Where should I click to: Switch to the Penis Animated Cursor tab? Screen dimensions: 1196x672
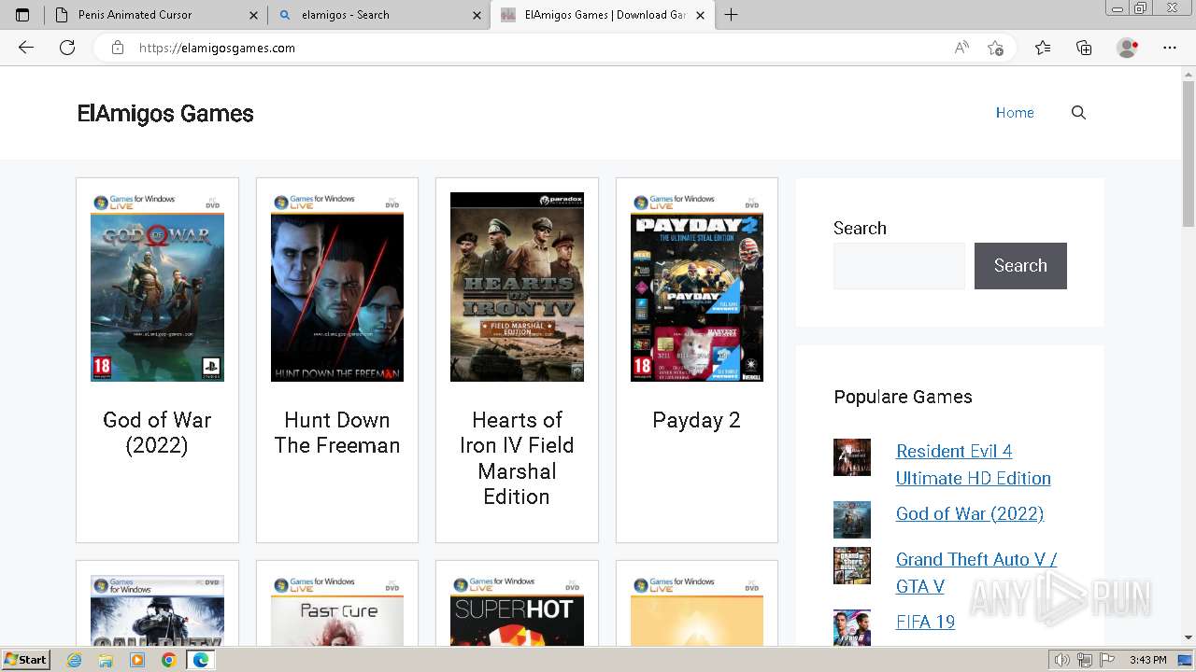pyautogui.click(x=155, y=15)
